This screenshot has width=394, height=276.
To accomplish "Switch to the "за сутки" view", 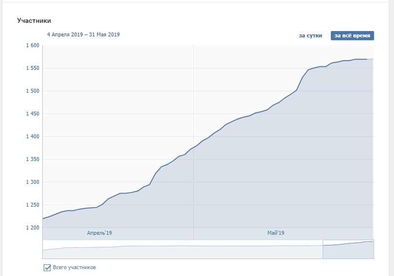I will point(310,36).
